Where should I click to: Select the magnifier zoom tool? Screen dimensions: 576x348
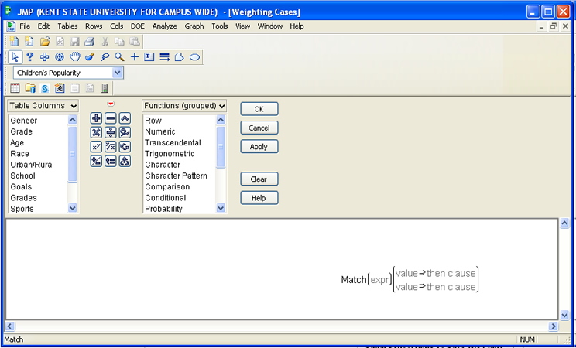tap(119, 57)
